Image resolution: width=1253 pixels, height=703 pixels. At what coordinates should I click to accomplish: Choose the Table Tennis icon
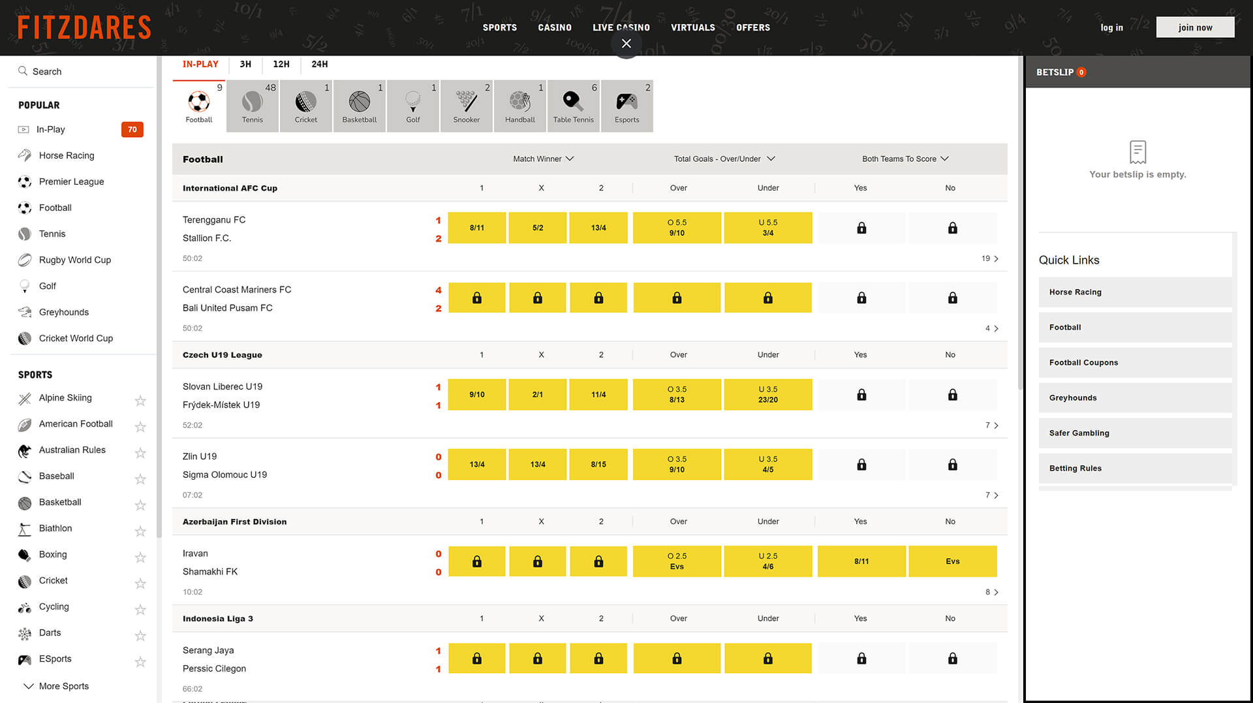click(574, 106)
